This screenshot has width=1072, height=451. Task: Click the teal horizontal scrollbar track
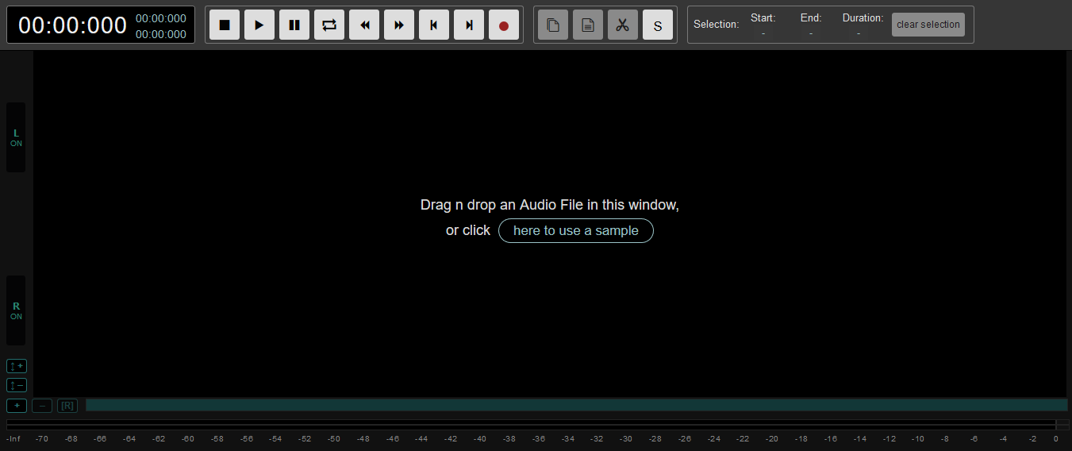[575, 405]
